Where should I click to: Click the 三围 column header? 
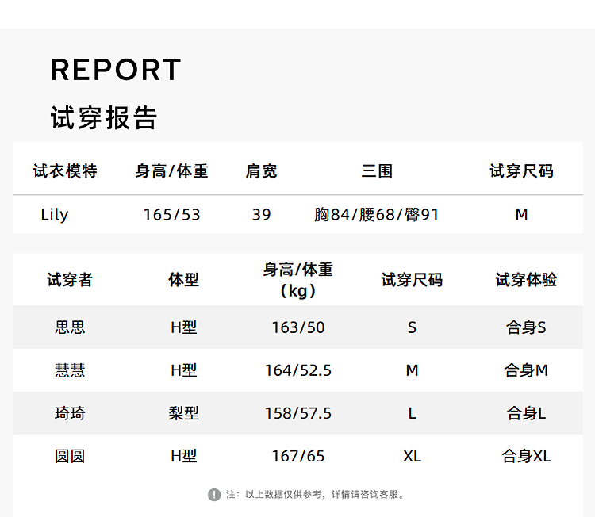pyautogui.click(x=377, y=170)
